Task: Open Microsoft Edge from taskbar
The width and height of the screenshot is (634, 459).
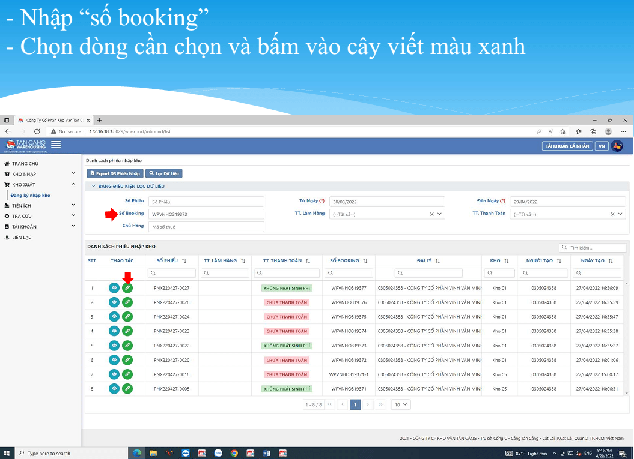Action: (x=137, y=453)
